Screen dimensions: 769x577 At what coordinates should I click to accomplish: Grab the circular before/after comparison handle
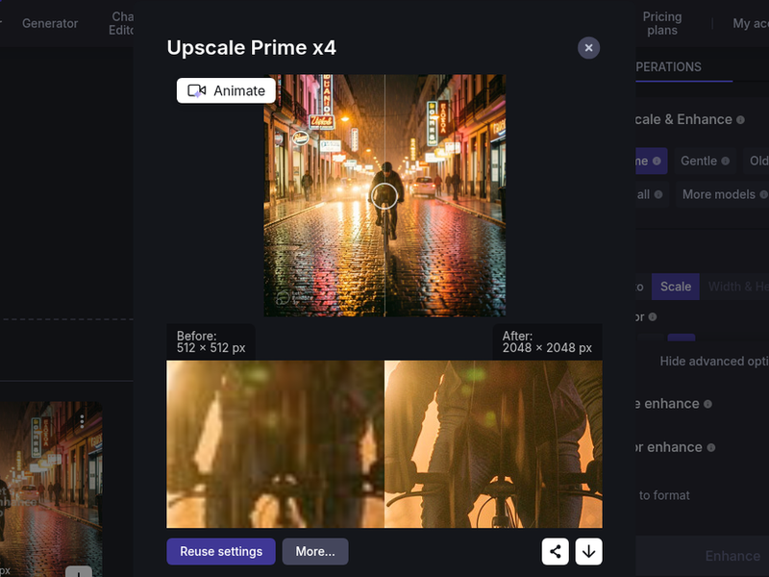tap(384, 196)
